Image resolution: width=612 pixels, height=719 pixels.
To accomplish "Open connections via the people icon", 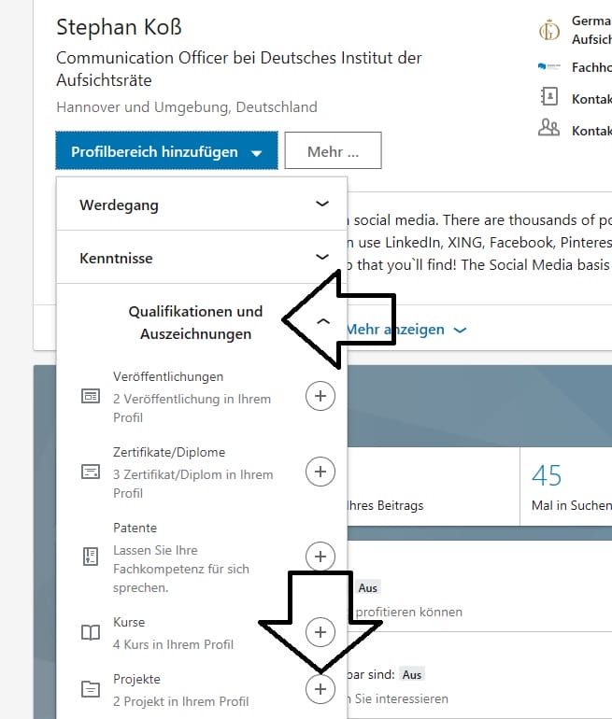I will [x=549, y=129].
